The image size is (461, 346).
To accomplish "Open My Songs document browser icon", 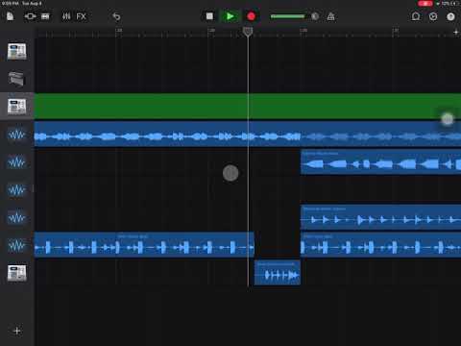I will (x=10, y=16).
